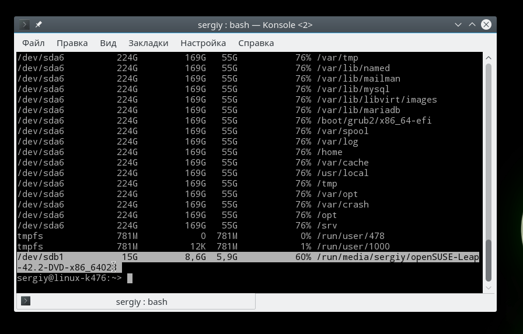523x334 pixels.
Task: Click the highlighted /dev/sdb1 line
Action: point(175,257)
